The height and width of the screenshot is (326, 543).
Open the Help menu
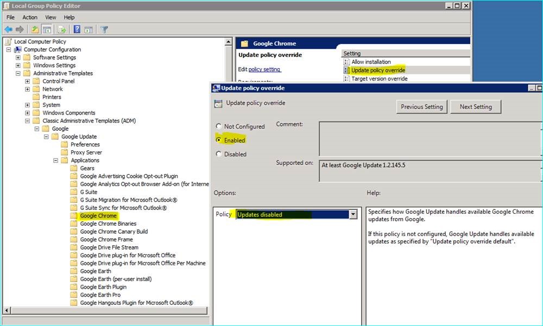[x=69, y=17]
